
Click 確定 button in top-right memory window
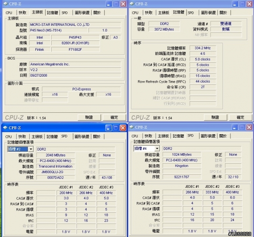pos(241,117)
